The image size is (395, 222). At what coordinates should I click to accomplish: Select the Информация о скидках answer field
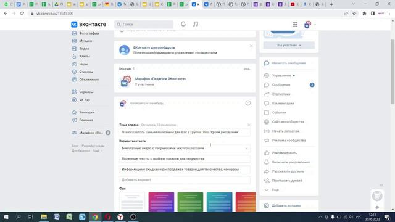pos(185,170)
